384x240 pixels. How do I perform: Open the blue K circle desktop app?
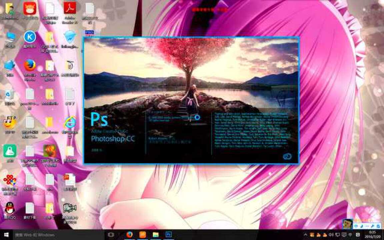tap(30, 37)
